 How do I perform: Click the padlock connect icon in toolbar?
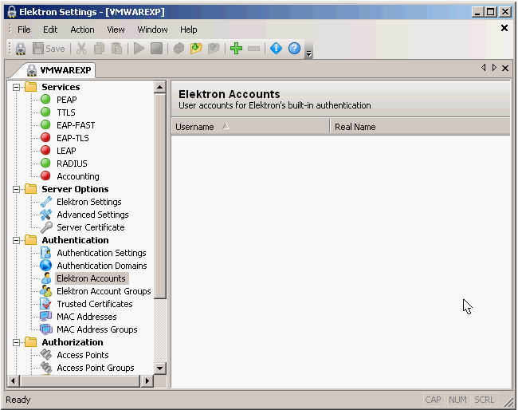coord(21,49)
